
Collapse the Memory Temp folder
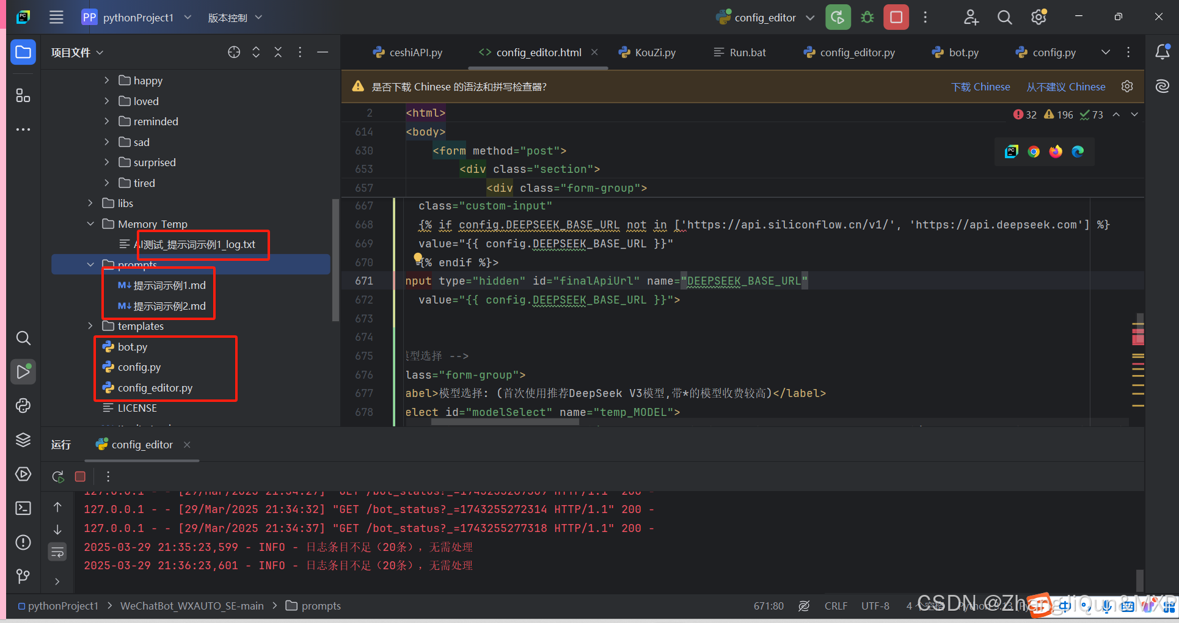[x=90, y=224]
